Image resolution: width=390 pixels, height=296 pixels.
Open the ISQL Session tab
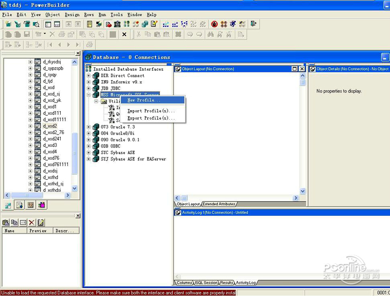(207, 283)
